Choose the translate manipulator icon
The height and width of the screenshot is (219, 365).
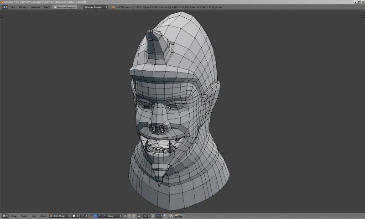[x=96, y=216]
